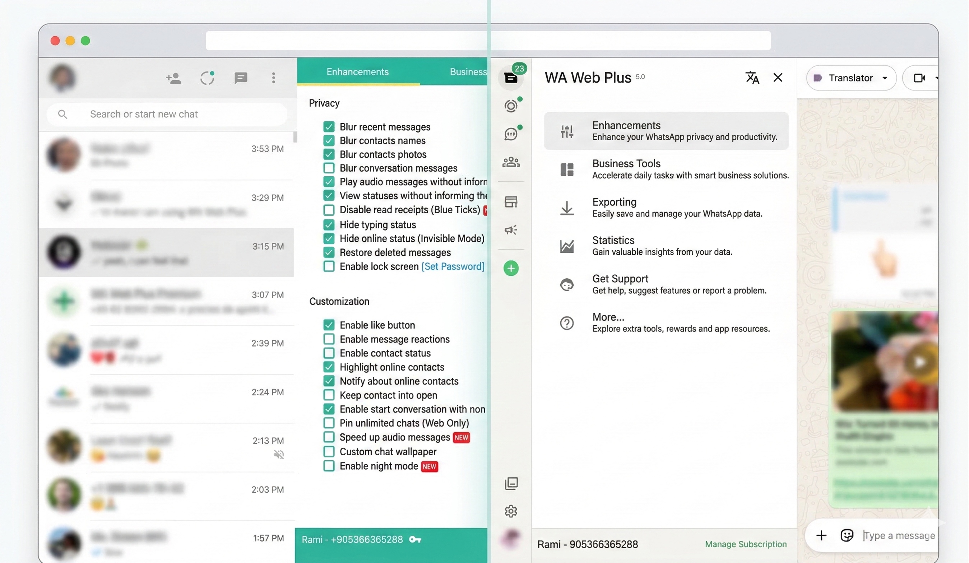Select the chat bubble icon with green dot
Image resolution: width=969 pixels, height=563 pixels.
[x=511, y=134]
